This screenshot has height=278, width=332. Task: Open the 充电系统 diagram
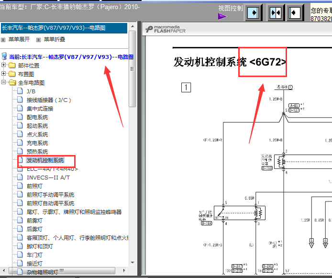point(37,143)
